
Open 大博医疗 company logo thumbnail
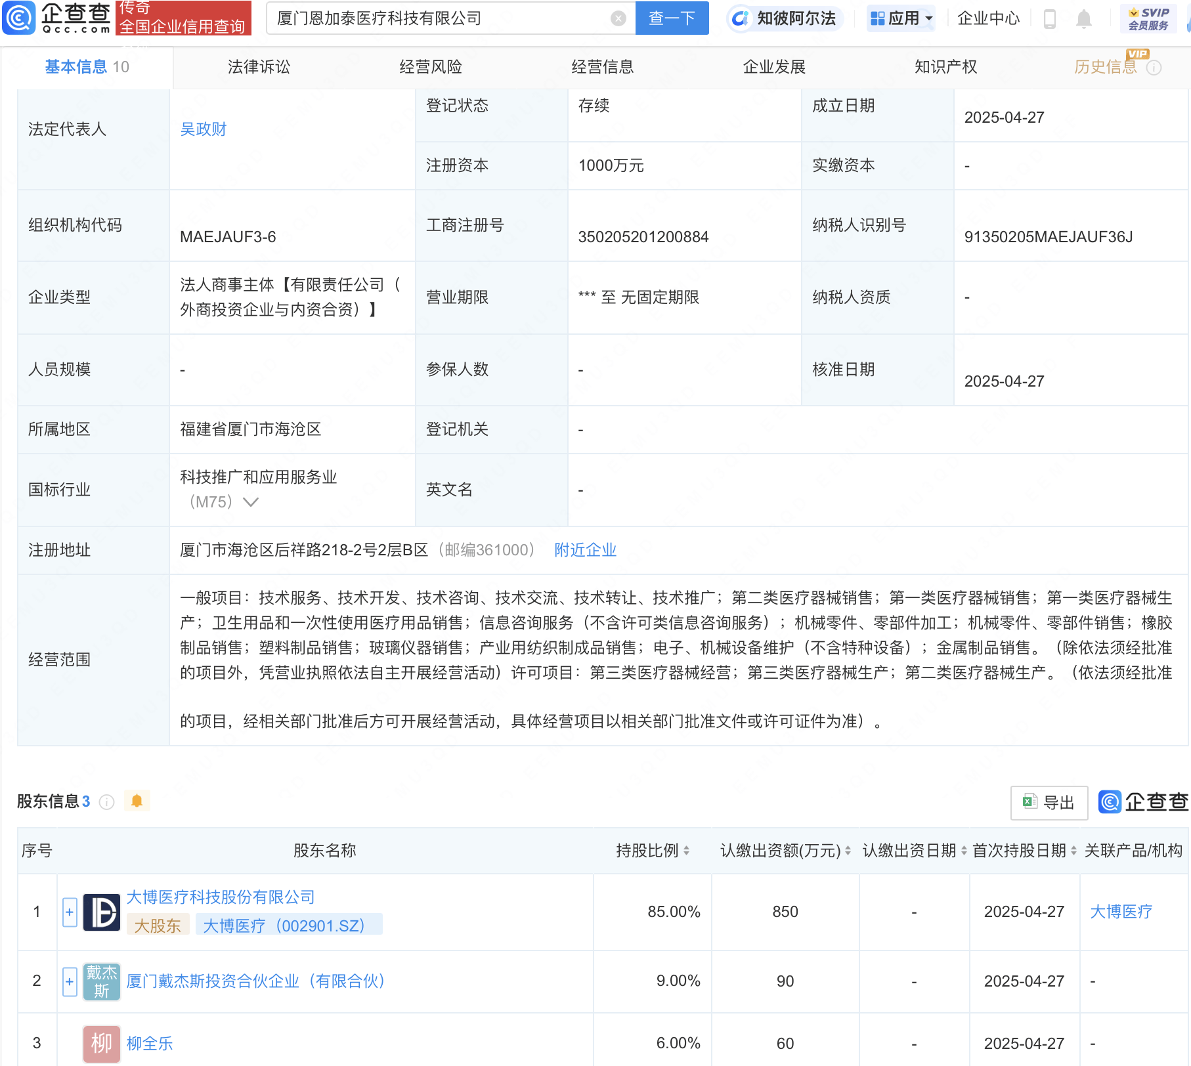tap(102, 912)
